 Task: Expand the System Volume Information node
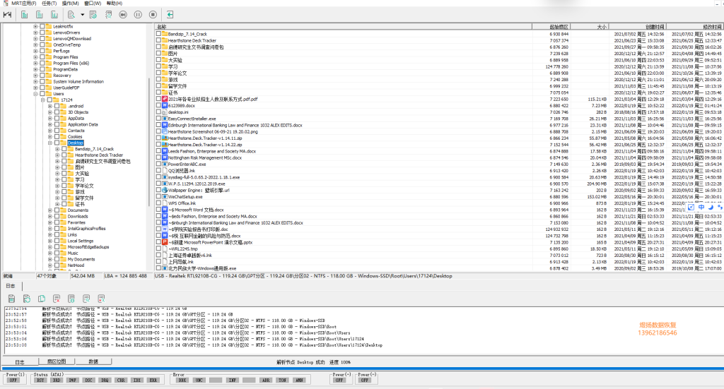[35, 82]
